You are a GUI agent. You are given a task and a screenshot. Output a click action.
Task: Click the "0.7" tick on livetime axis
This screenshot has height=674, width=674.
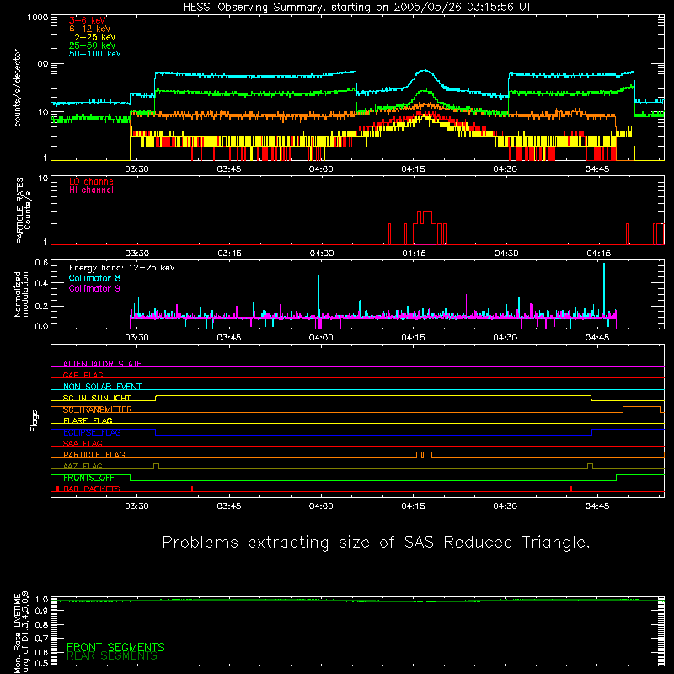41,638
